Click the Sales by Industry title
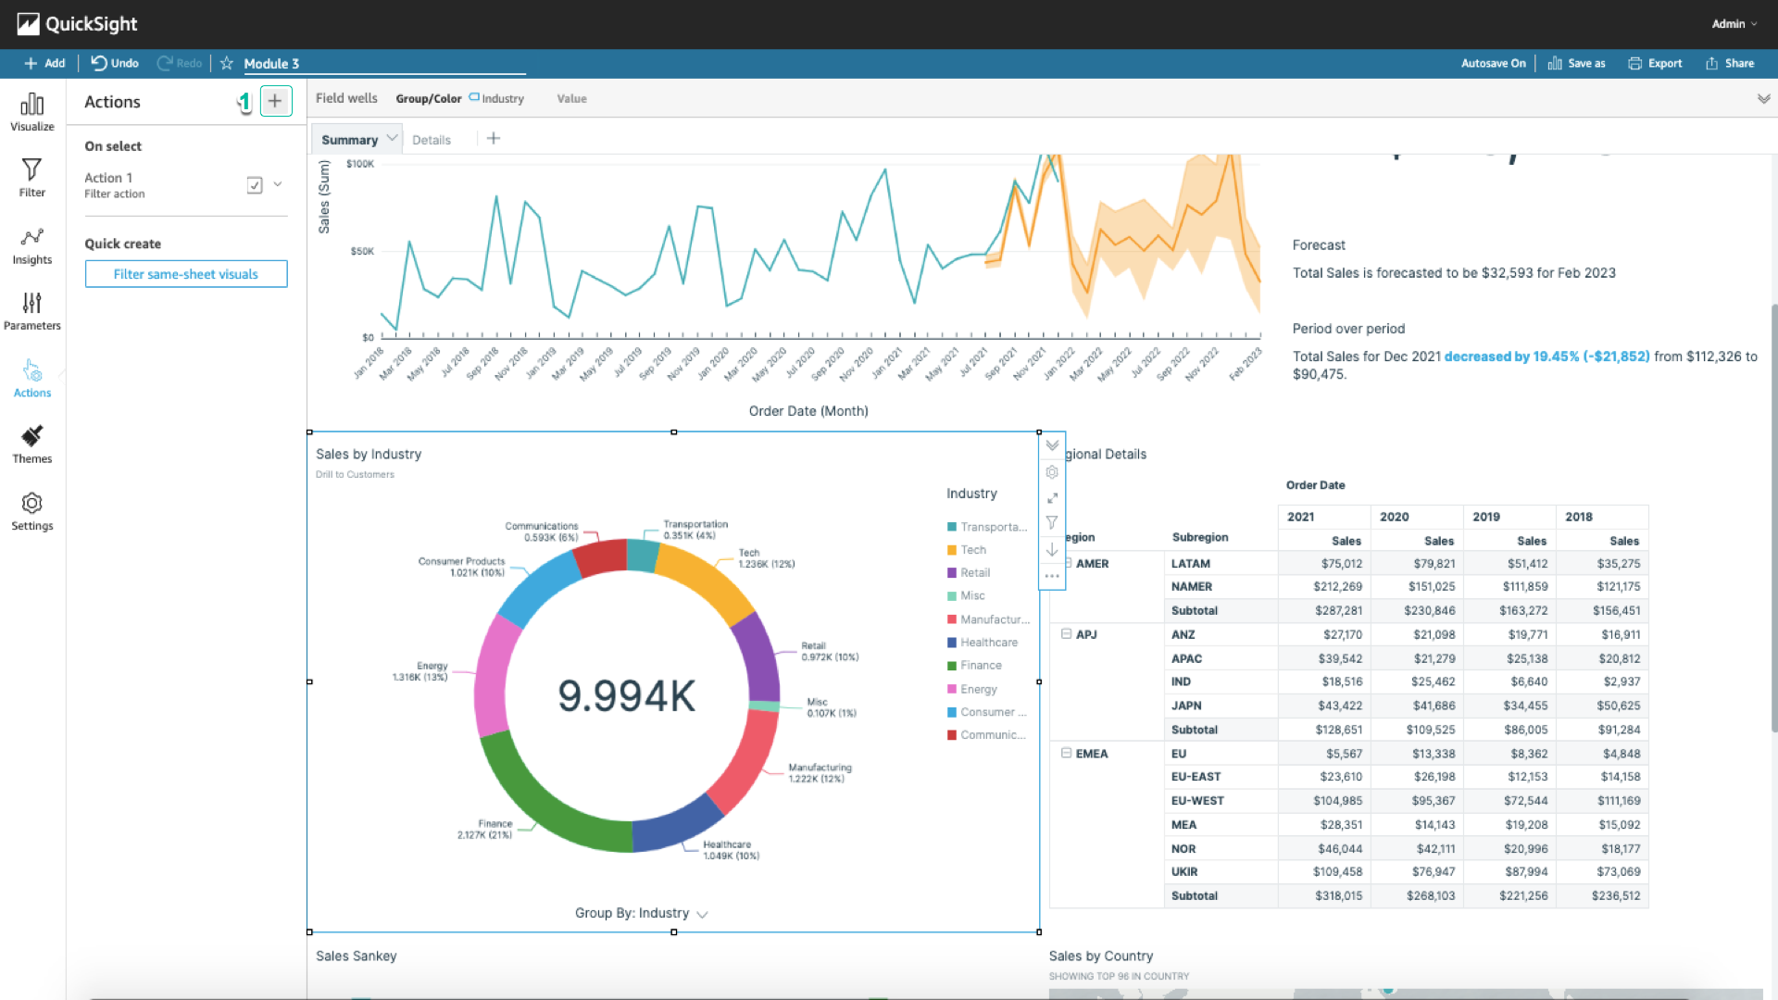The height and width of the screenshot is (1000, 1778). point(369,455)
